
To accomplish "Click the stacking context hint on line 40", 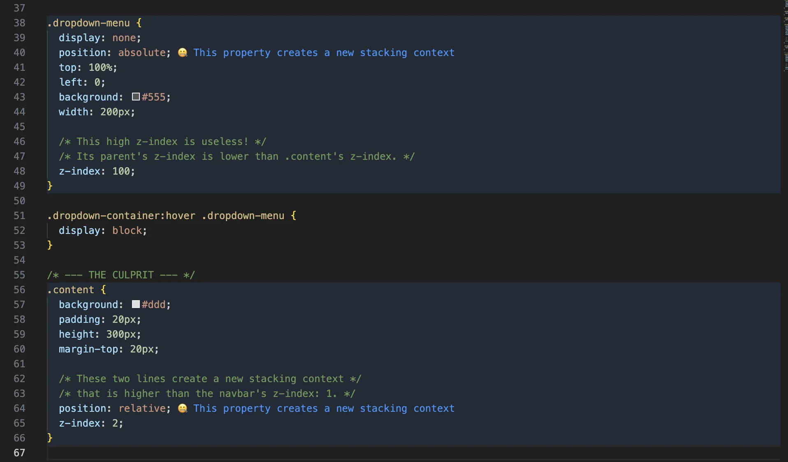I will click(x=324, y=53).
